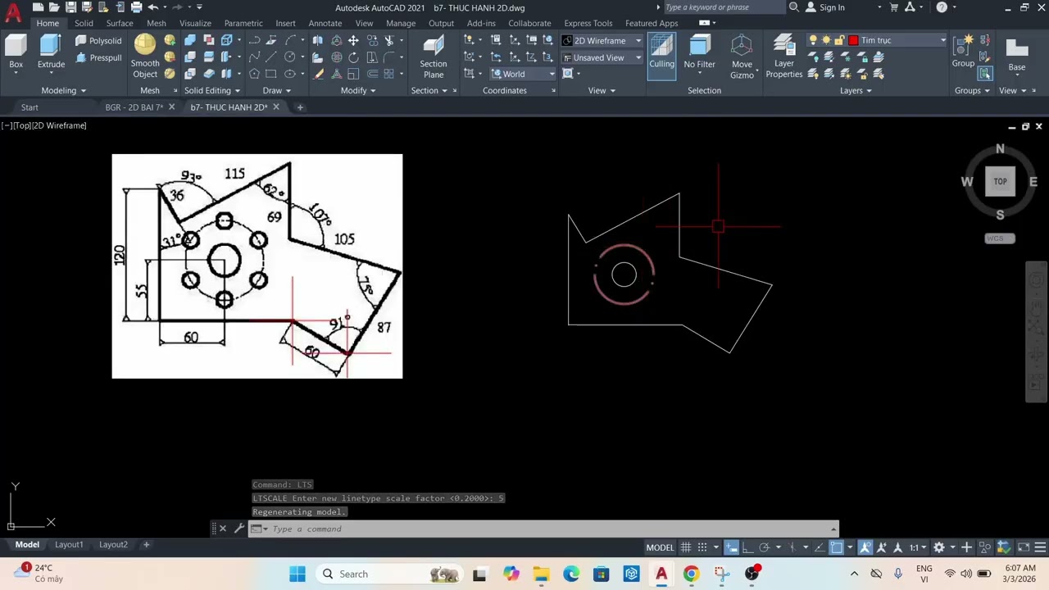Expand the Modify panel

pos(358,90)
